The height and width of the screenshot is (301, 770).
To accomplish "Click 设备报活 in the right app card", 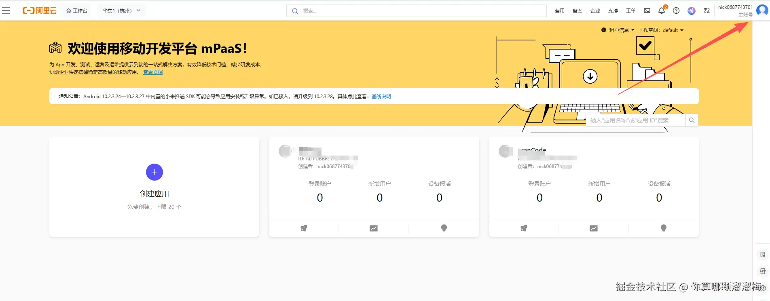I will pyautogui.click(x=659, y=184).
